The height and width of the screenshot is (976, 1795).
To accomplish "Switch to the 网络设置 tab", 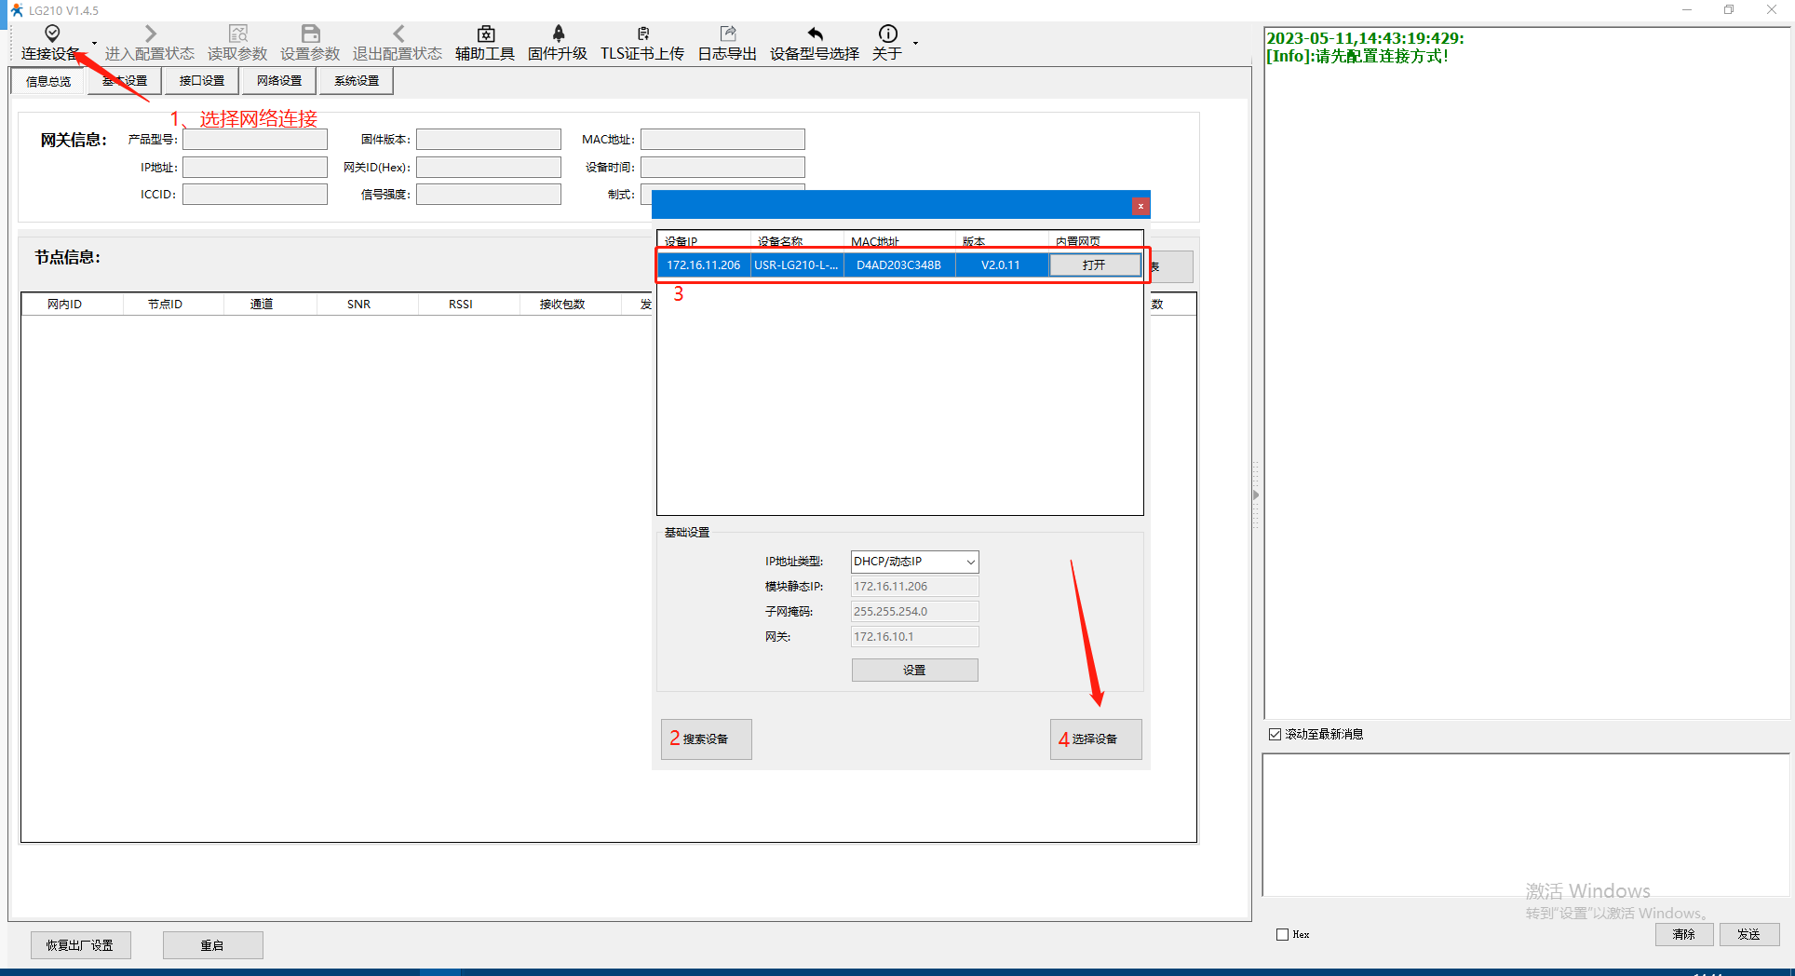I will (279, 81).
